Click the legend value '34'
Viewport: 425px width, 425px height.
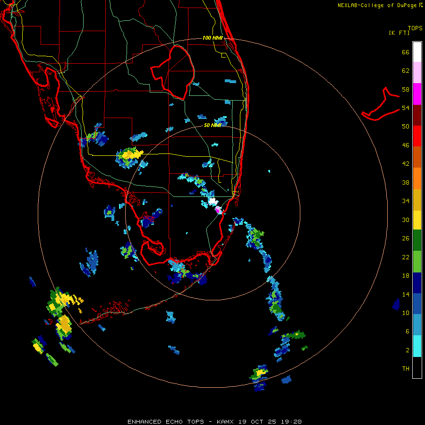point(406,201)
